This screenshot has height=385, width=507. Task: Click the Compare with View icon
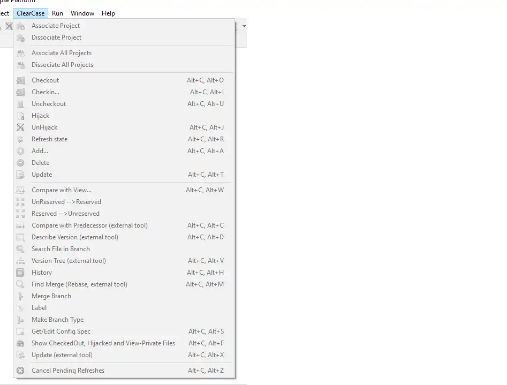20,190
